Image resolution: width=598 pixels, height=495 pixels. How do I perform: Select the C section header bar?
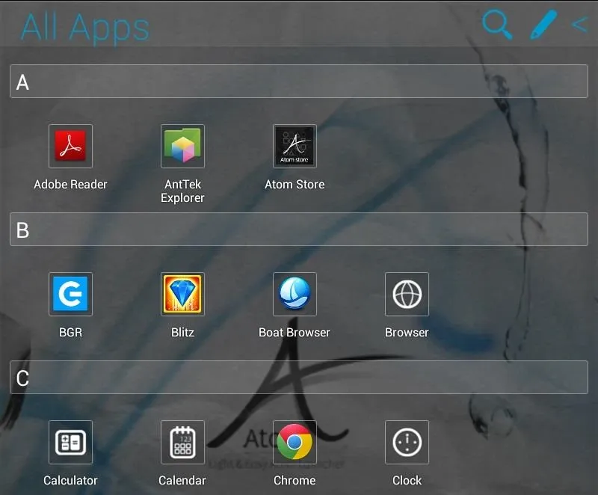(x=299, y=377)
